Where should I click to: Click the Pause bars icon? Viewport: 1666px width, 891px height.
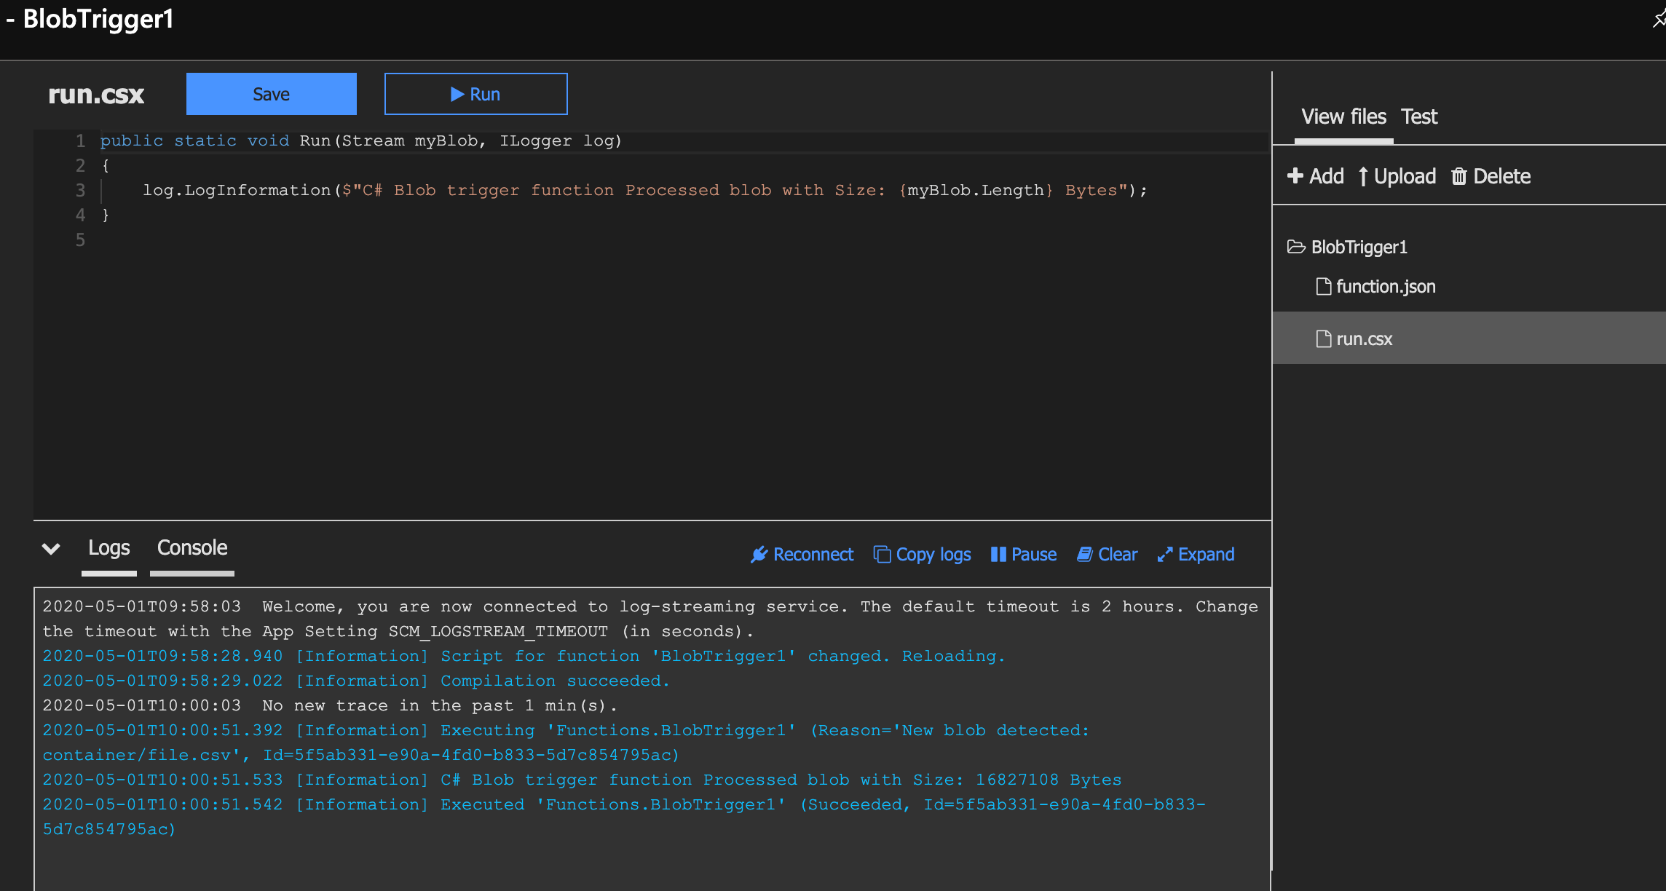click(x=998, y=555)
